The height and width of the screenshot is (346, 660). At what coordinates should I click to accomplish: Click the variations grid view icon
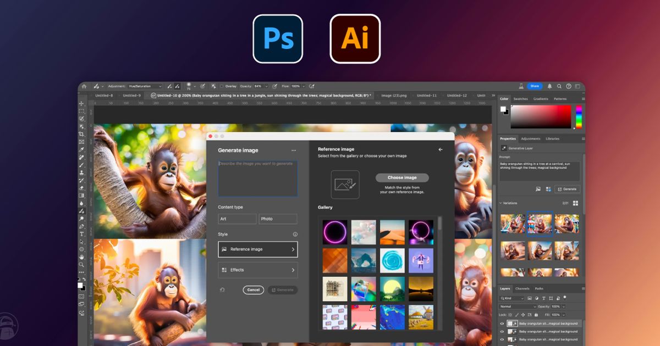pyautogui.click(x=576, y=203)
